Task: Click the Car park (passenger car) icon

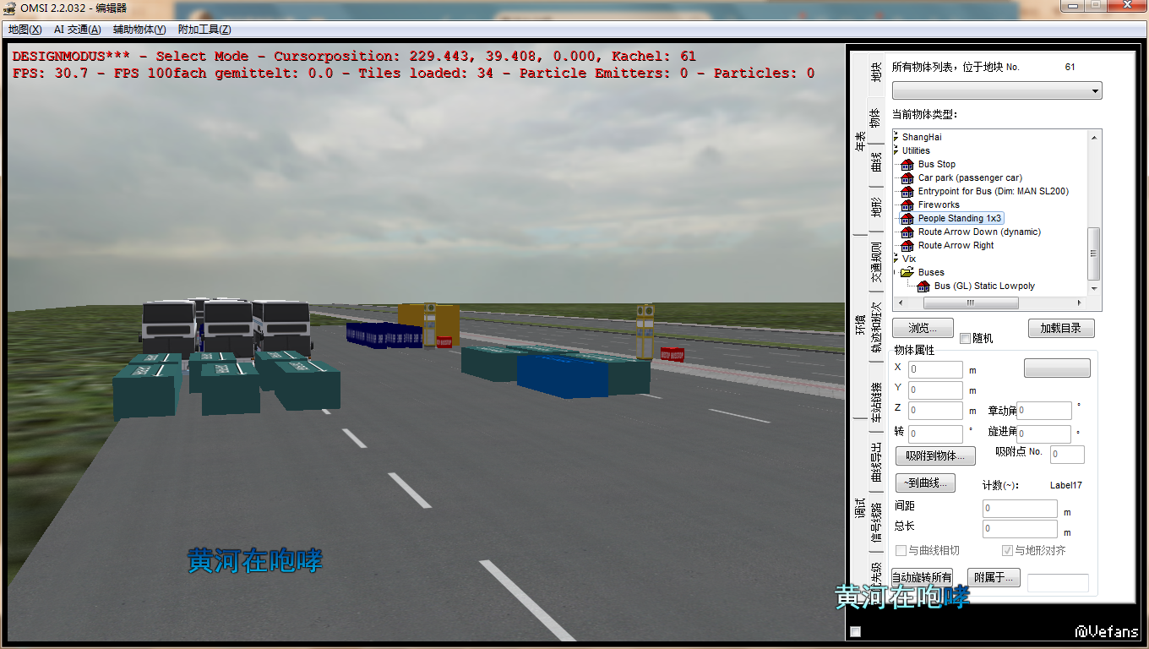Action: [x=907, y=177]
